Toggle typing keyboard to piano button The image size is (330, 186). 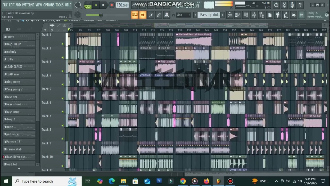point(135,15)
